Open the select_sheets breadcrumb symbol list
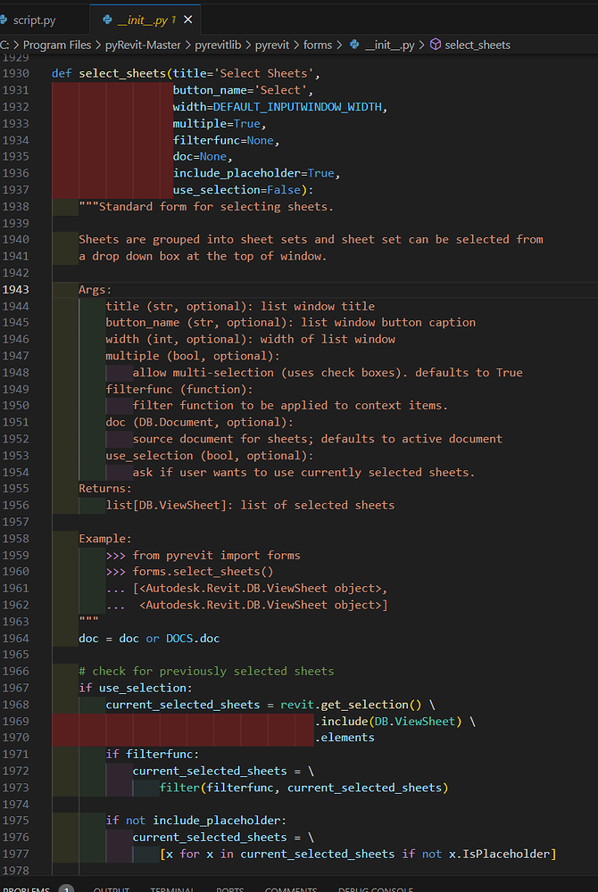Screen dimensions: 598x892 point(478,44)
